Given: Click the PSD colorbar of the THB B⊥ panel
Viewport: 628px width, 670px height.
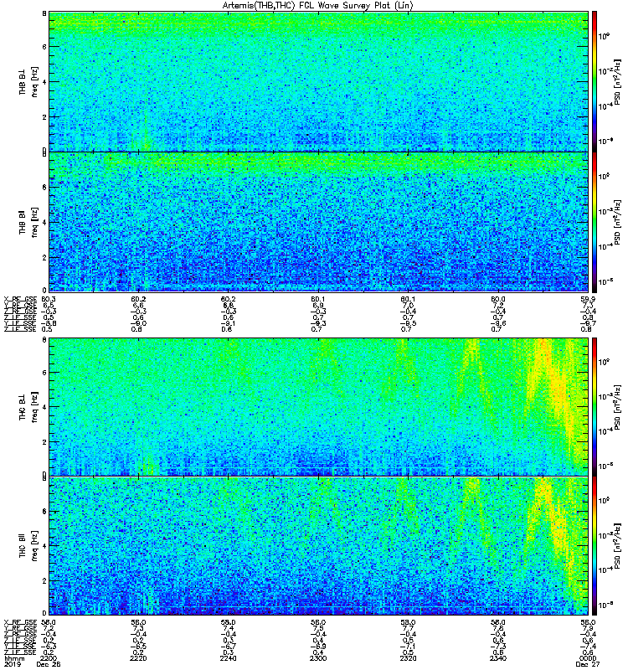Looking at the screenshot, I should coord(594,81).
